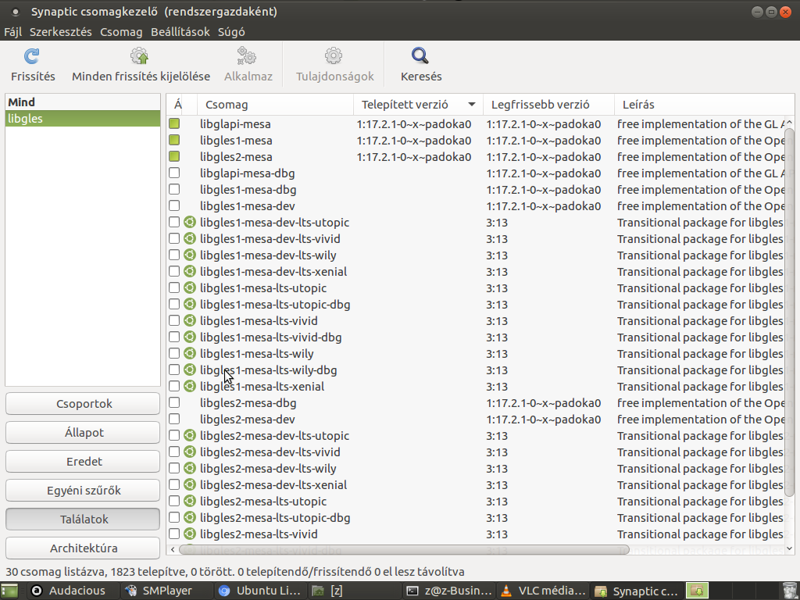Image resolution: width=800 pixels, height=600 pixels.
Task: Switch to Audacious in the taskbar
Action: [x=73, y=591]
